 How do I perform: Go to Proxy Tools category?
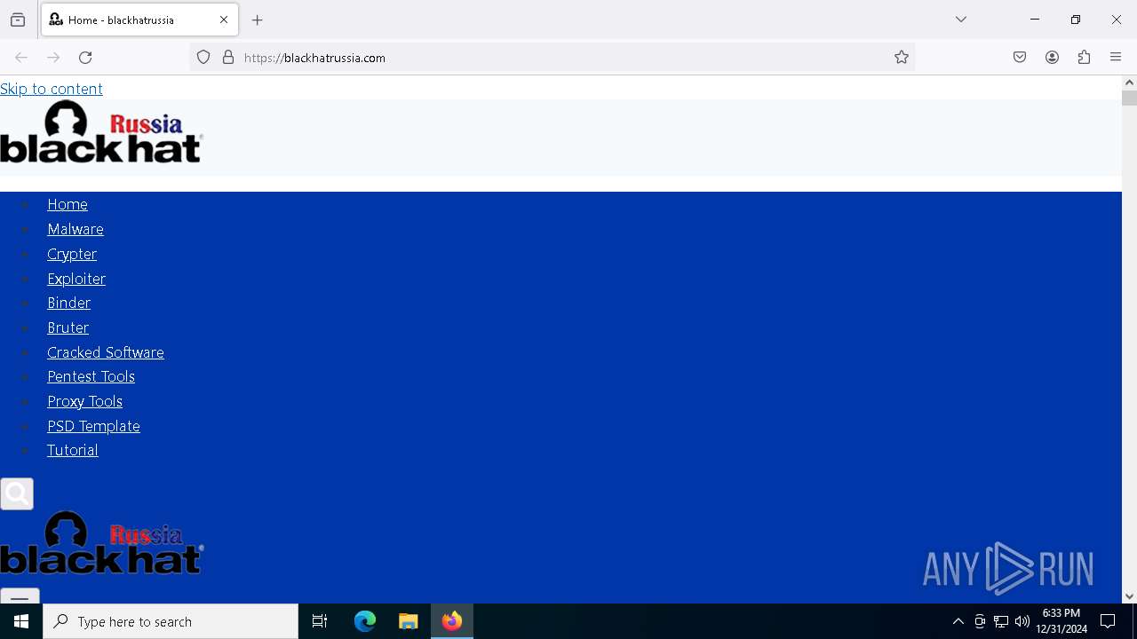(84, 401)
